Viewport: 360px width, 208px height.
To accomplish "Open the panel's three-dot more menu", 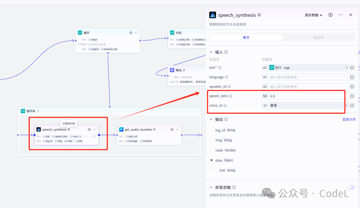I will coord(341,15).
